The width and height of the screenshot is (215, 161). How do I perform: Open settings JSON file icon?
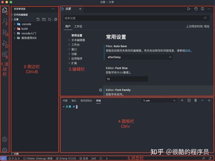click(x=196, y=9)
